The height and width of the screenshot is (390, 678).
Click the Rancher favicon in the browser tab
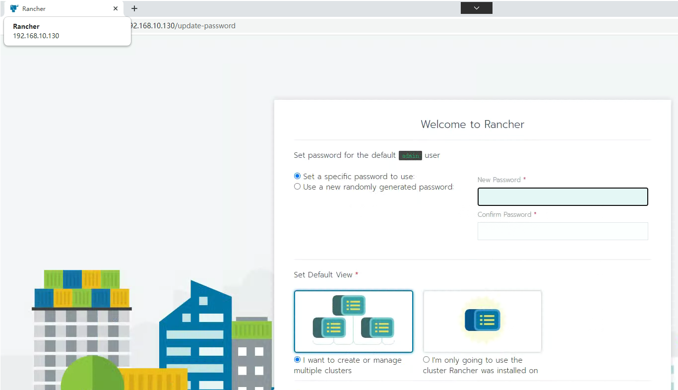(x=14, y=8)
